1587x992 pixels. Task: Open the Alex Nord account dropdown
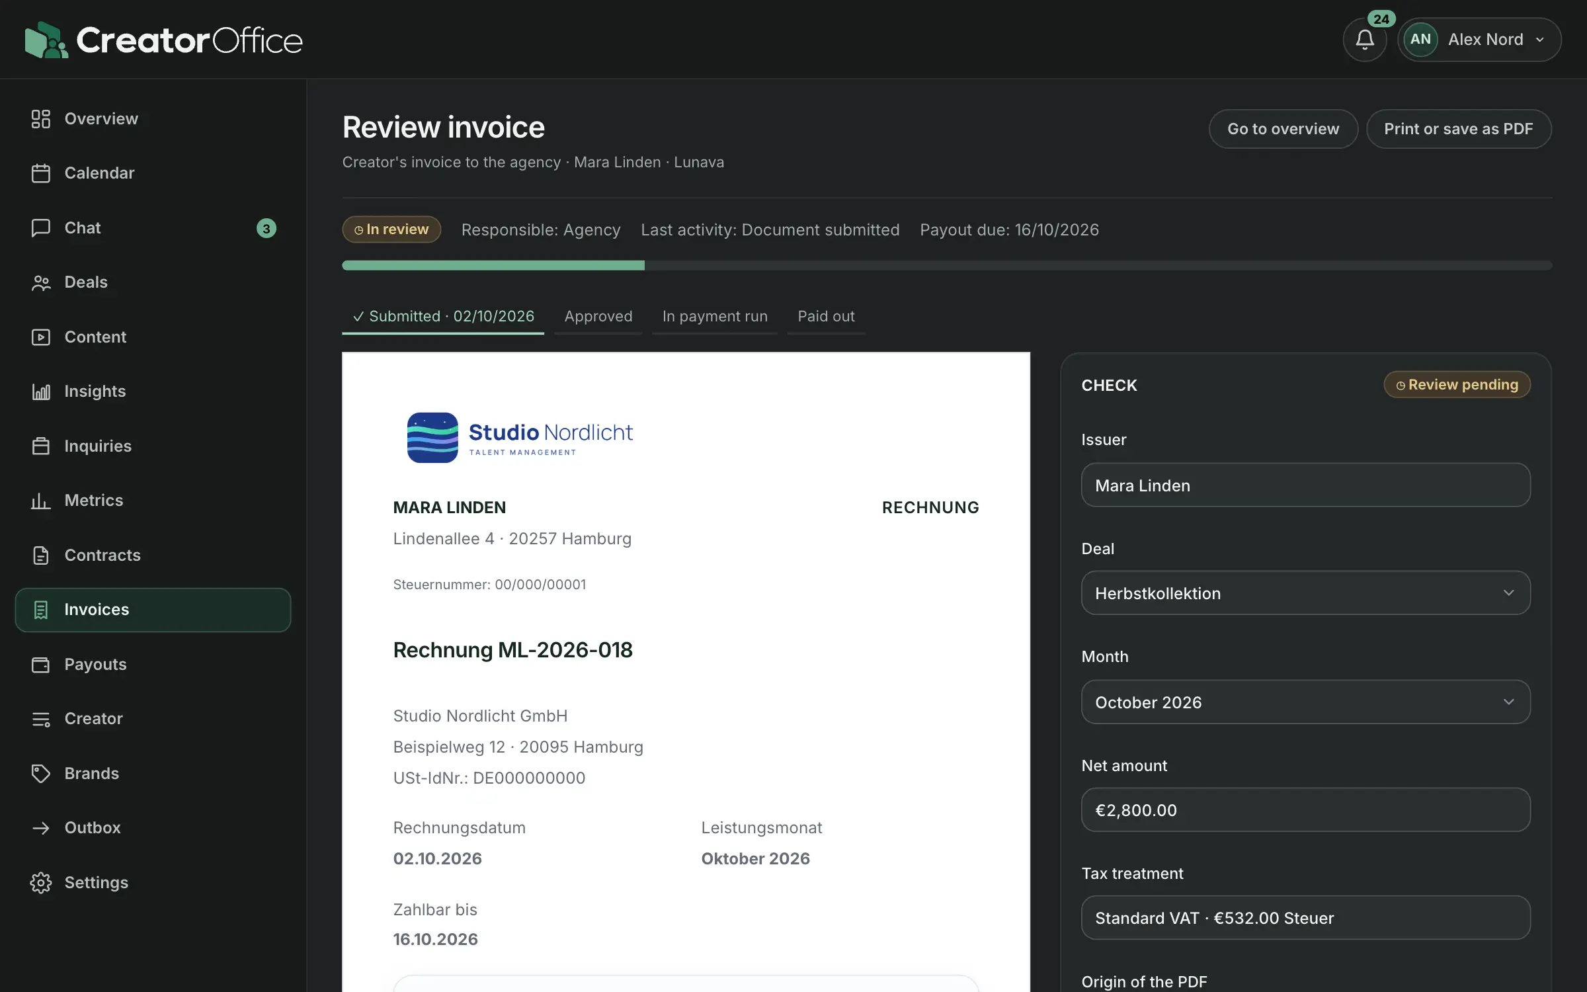1480,40
